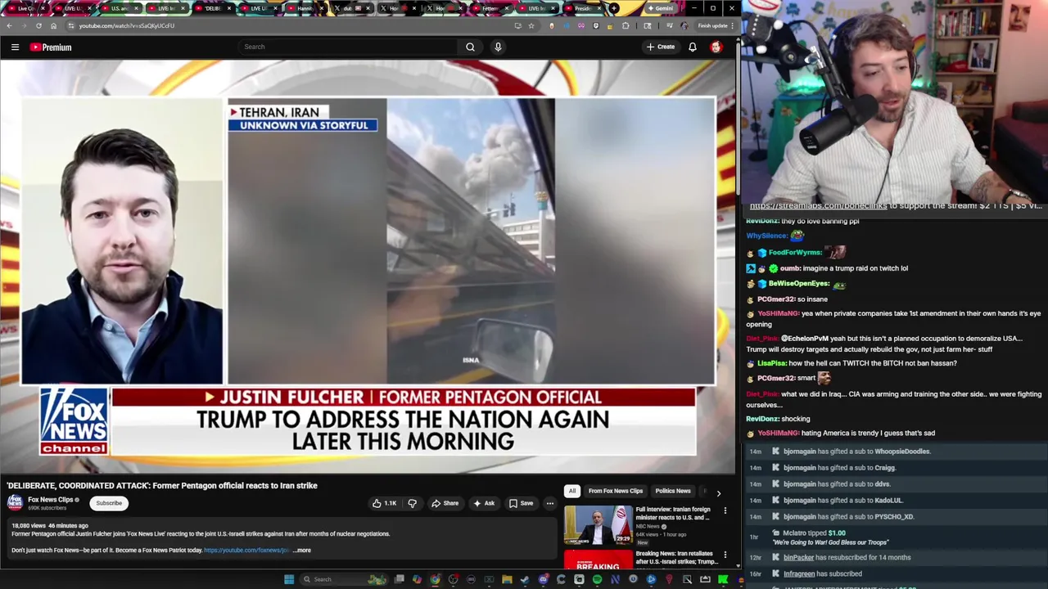Open the browser extensions puzzle icon

(626, 25)
